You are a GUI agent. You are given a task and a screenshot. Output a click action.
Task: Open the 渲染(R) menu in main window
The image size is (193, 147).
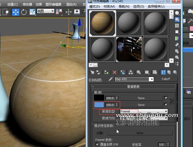[x=71, y=5]
